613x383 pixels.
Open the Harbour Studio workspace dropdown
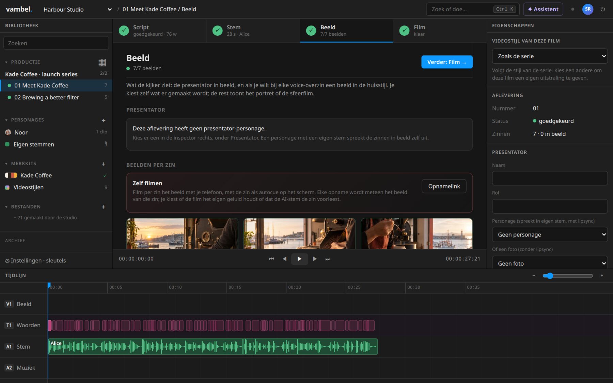(78, 10)
